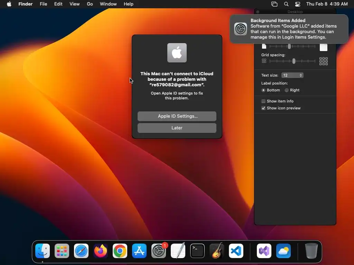Open the Trash in the Dock
354x265 pixels.
click(311, 251)
